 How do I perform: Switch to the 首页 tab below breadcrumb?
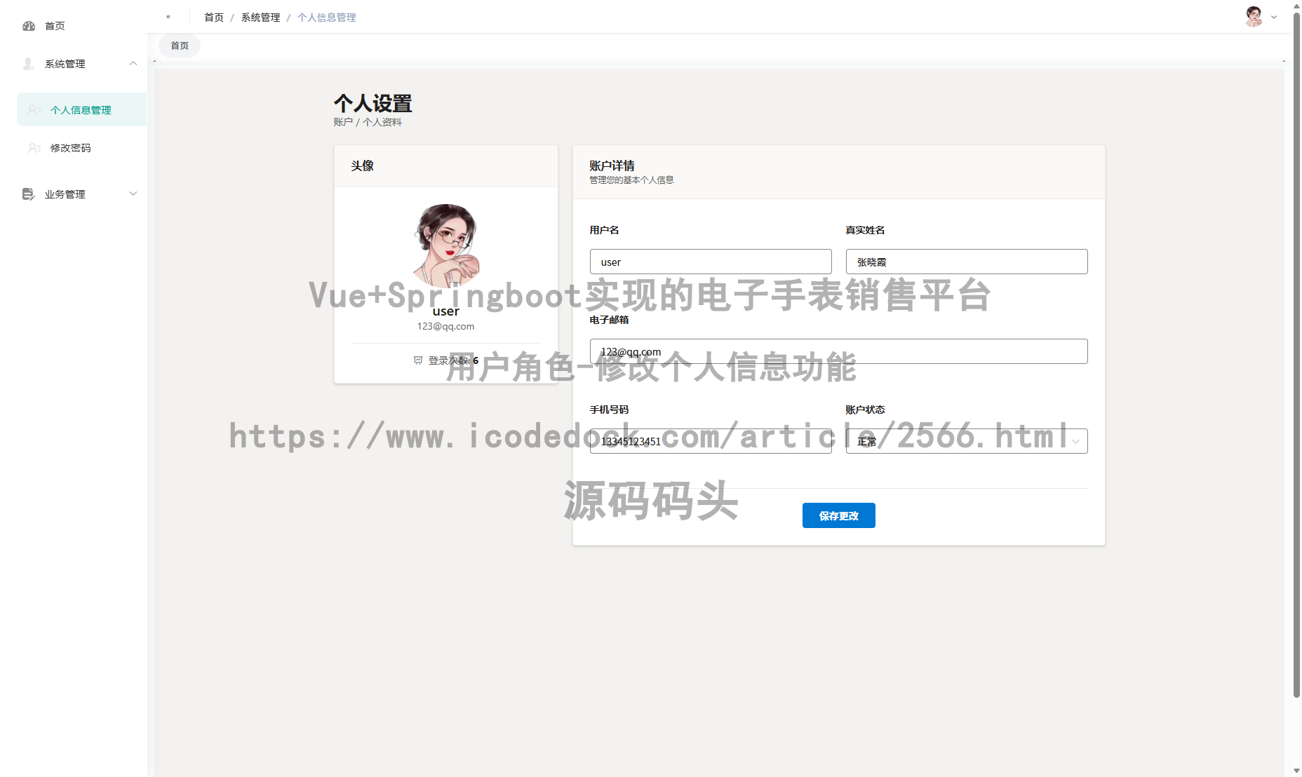[x=179, y=45]
